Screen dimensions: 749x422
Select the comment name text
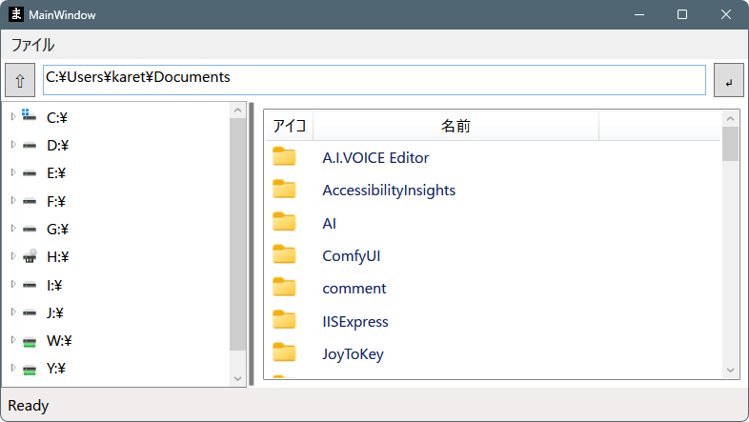coord(354,289)
